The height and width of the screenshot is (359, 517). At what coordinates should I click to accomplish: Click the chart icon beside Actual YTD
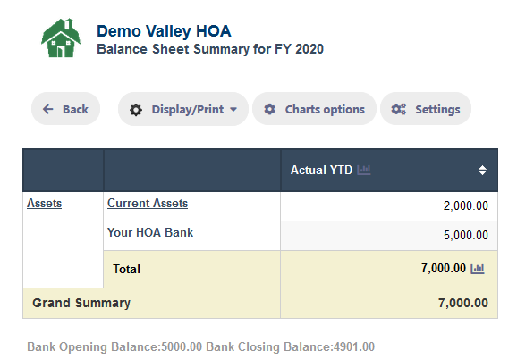(x=364, y=170)
